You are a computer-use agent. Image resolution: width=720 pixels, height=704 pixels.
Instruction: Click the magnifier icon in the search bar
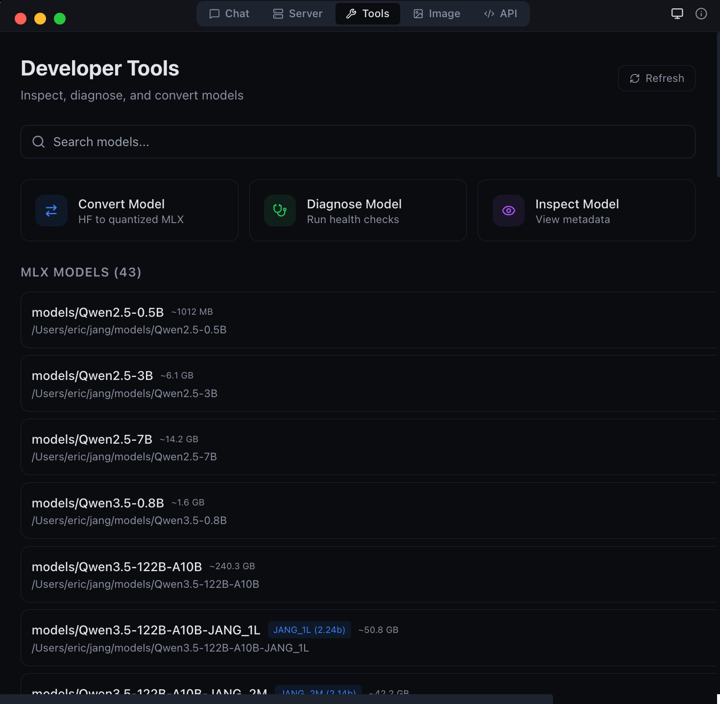coord(38,142)
